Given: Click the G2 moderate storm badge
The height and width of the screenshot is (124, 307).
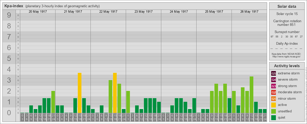Looking at the screenshot, I should point(274,92).
